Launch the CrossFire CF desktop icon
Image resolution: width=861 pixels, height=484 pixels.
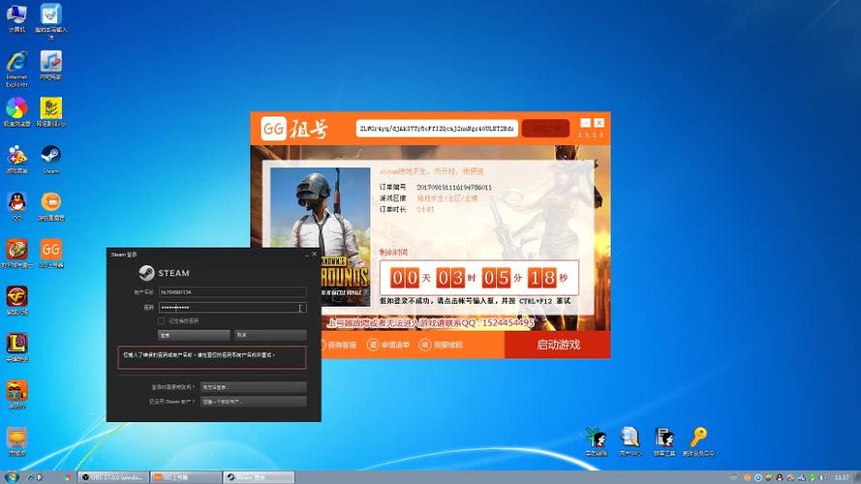click(x=17, y=300)
